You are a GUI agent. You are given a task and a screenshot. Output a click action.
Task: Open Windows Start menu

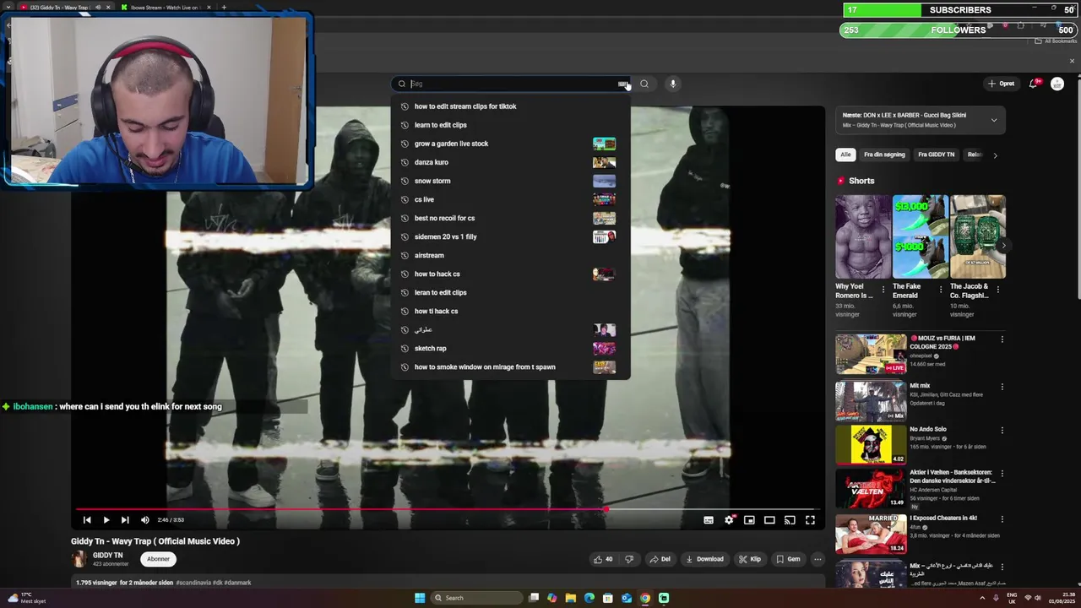pyautogui.click(x=420, y=598)
